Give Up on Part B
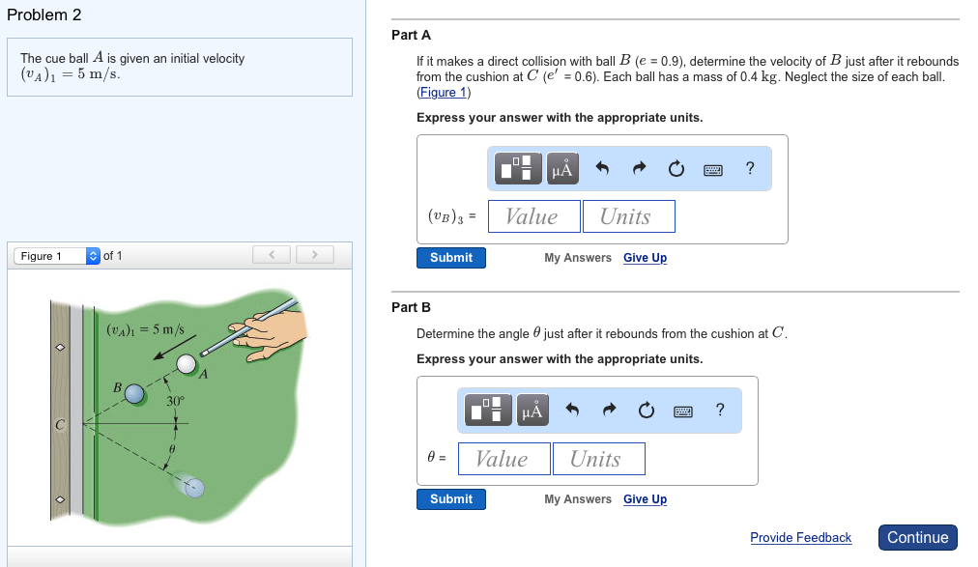978x567 pixels. click(645, 498)
